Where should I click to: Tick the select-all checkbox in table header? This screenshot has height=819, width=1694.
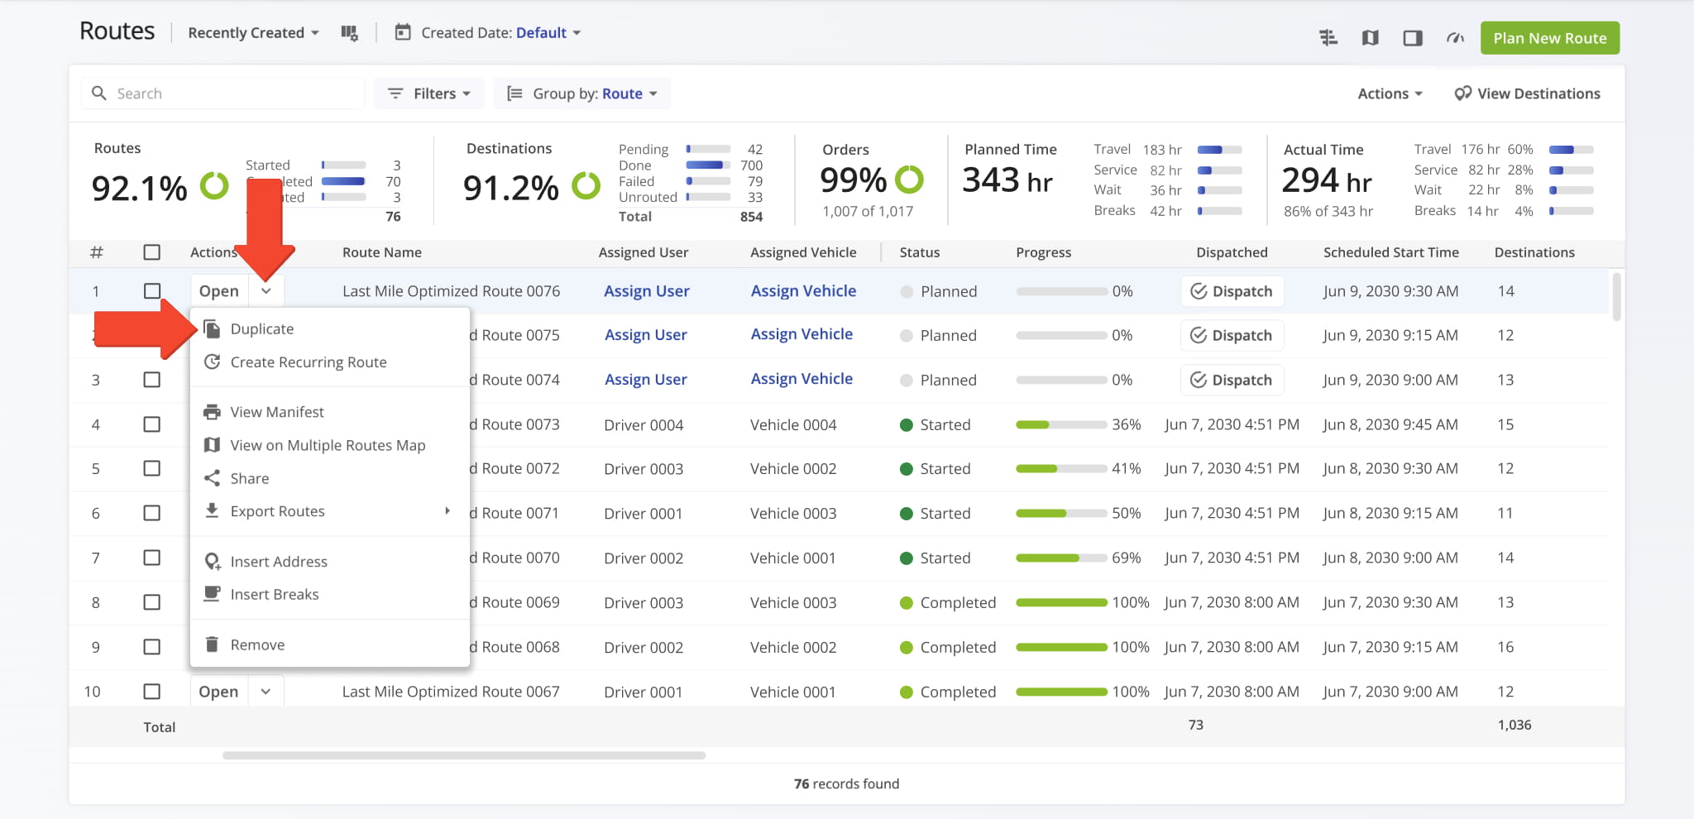point(152,252)
